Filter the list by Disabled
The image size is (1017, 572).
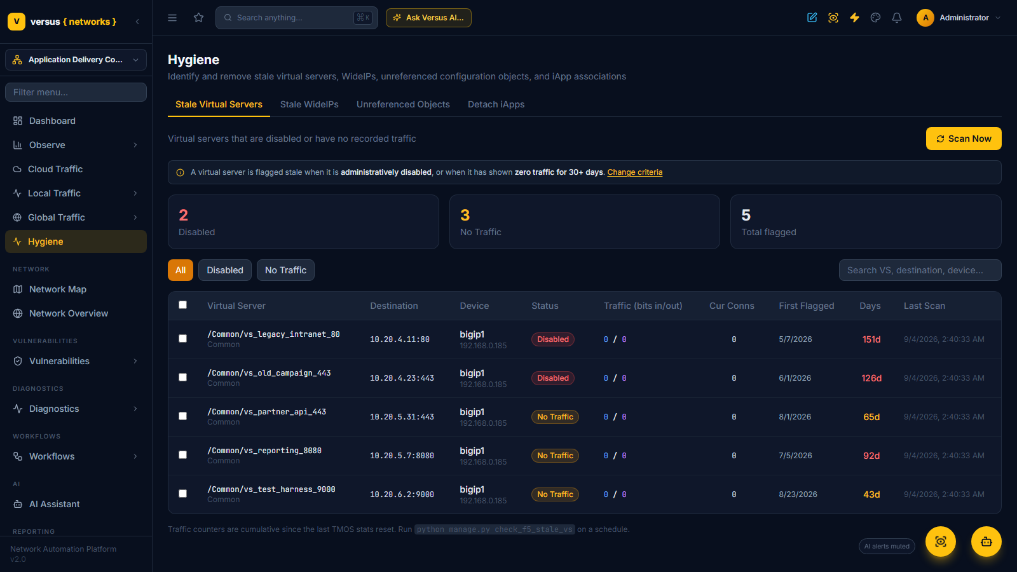(225, 270)
